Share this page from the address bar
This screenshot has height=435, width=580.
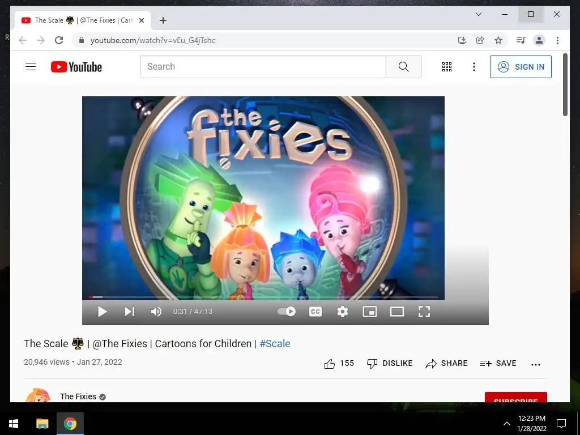[x=480, y=40]
